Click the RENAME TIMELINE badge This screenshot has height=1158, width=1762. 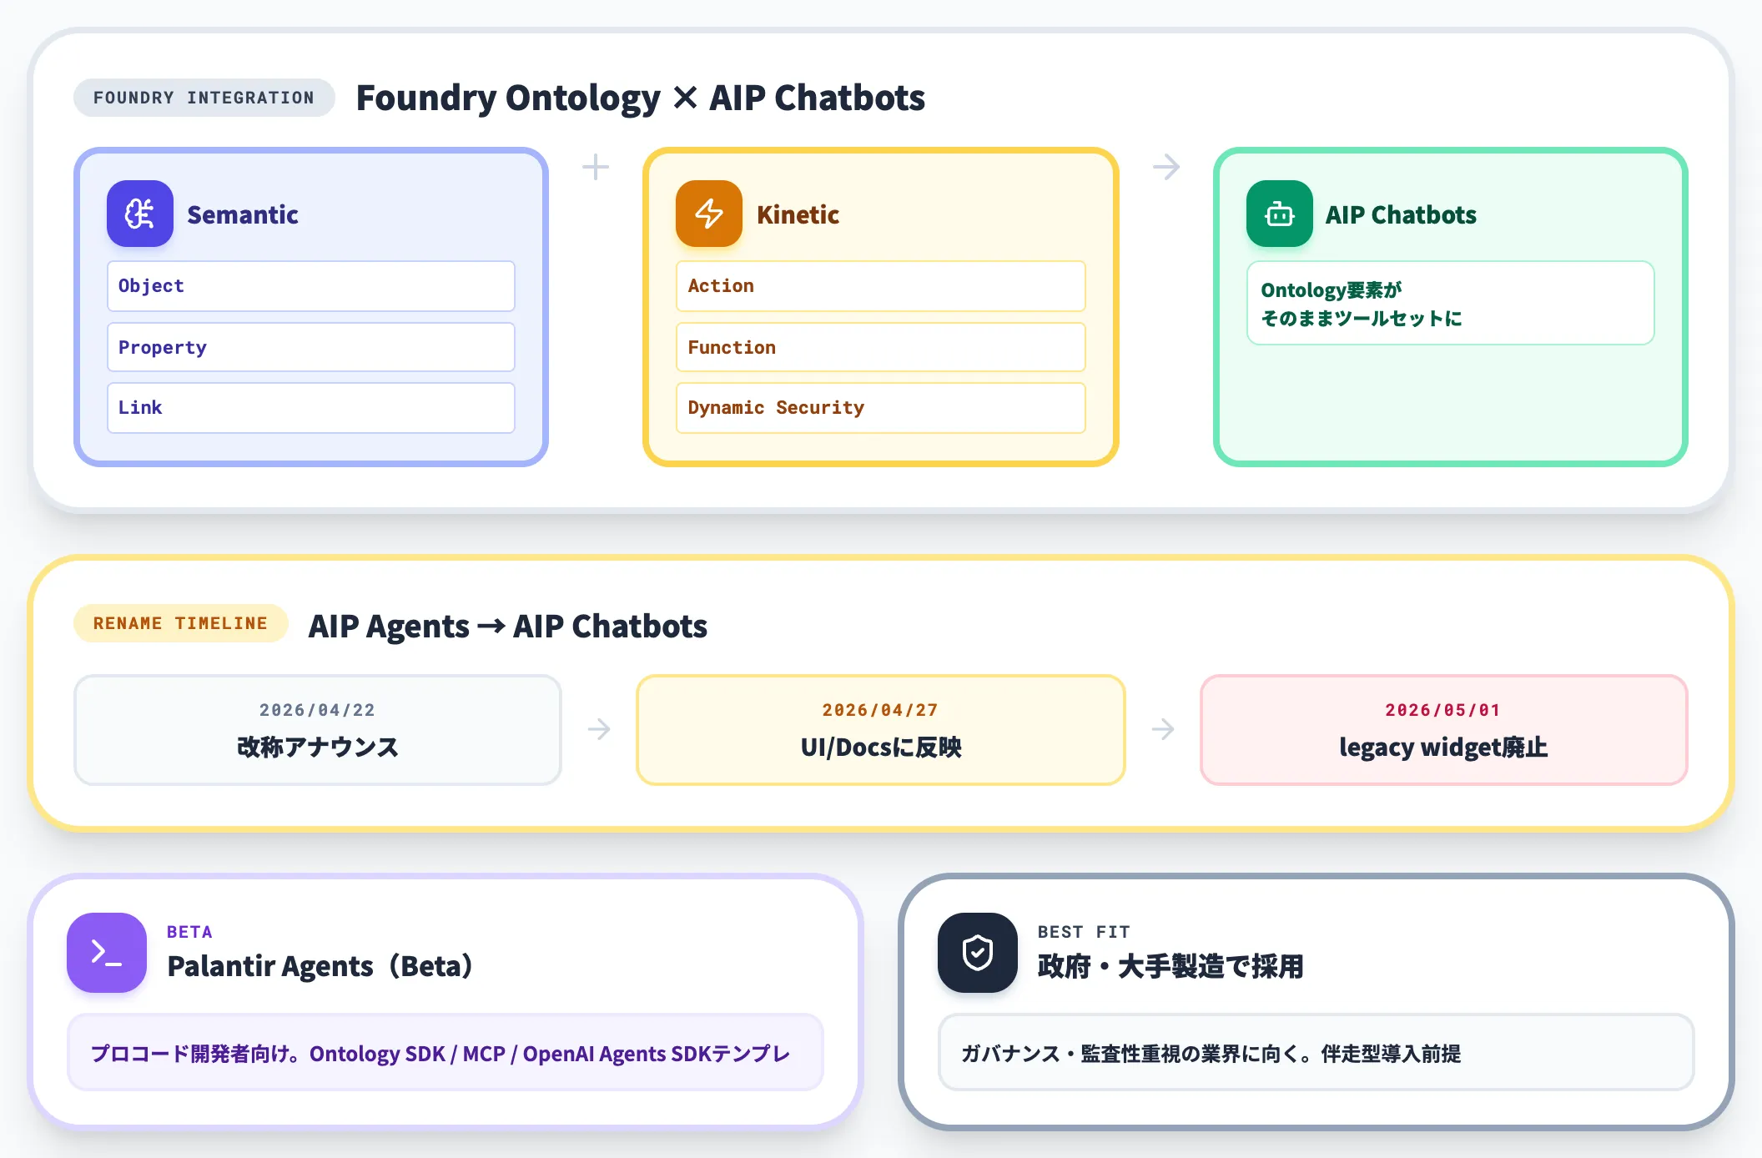181,623
